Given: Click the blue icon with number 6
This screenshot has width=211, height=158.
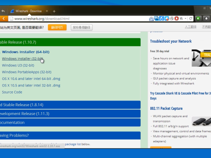Looking at the screenshot, I should 161,18.
